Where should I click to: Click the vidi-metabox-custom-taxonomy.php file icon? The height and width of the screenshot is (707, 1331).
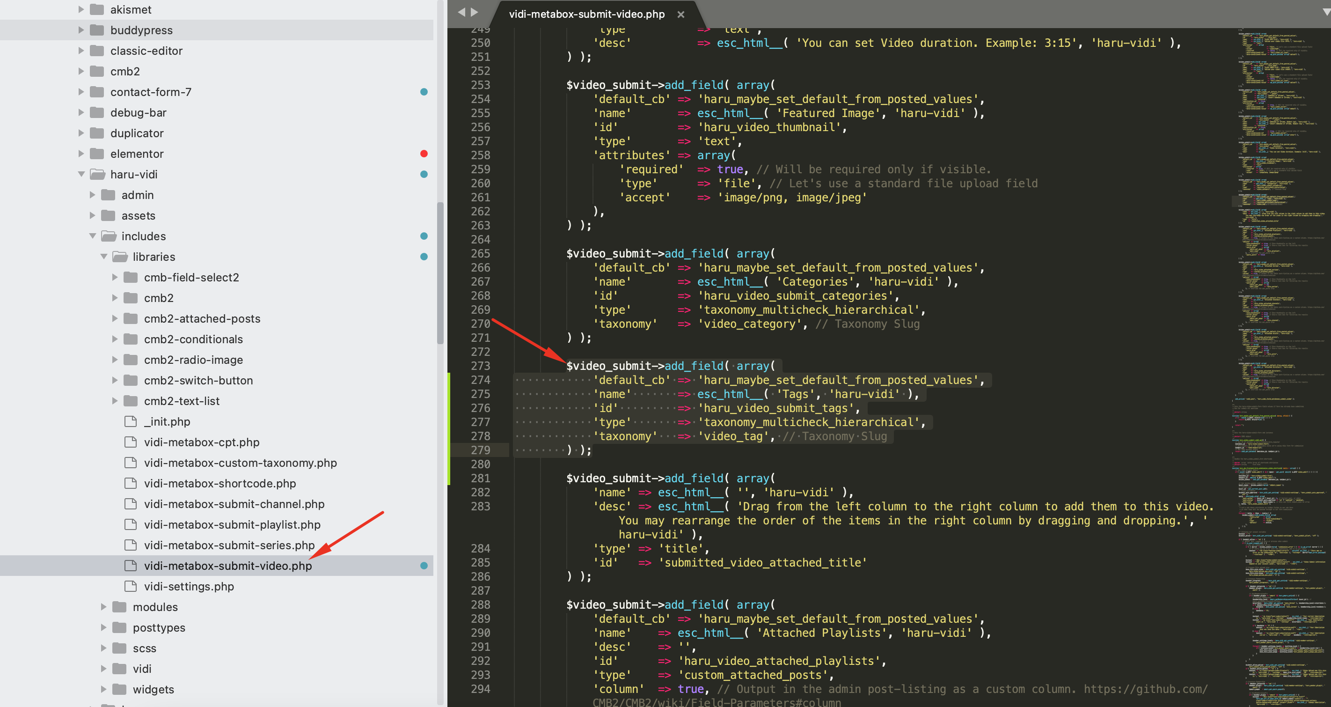[x=131, y=463]
